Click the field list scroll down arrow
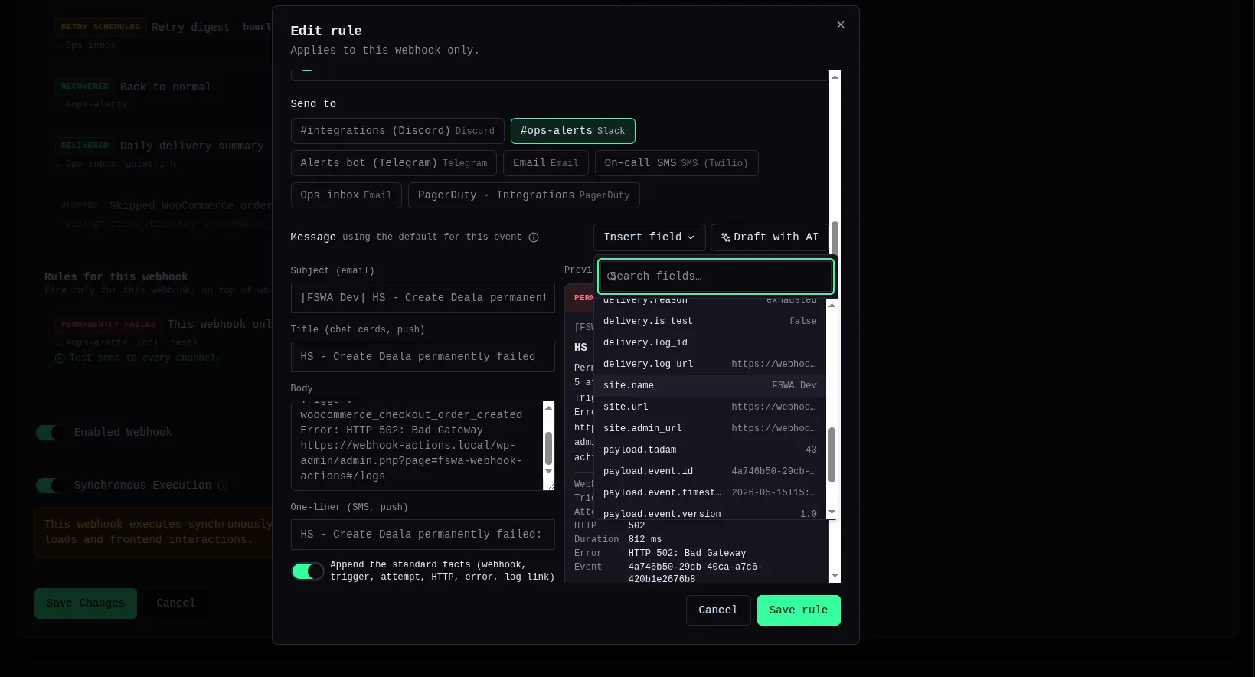The width and height of the screenshot is (1255, 677). pyautogui.click(x=832, y=513)
